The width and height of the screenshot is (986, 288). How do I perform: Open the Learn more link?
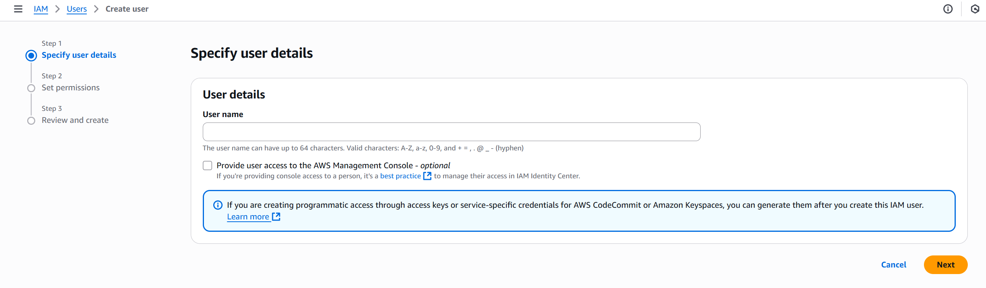[x=248, y=217]
